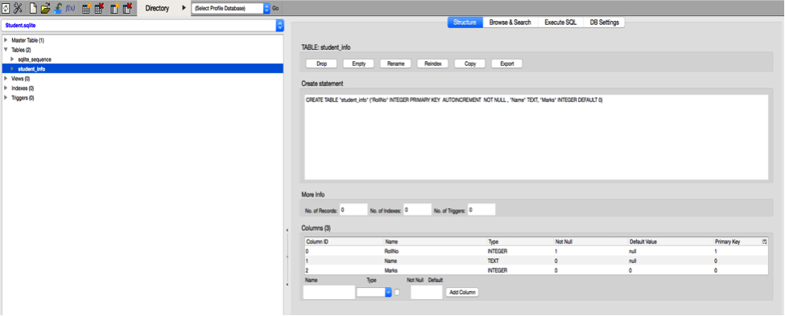Image resolution: width=785 pixels, height=316 pixels.
Task: Open the new column Type dropdown
Action: tap(374, 292)
